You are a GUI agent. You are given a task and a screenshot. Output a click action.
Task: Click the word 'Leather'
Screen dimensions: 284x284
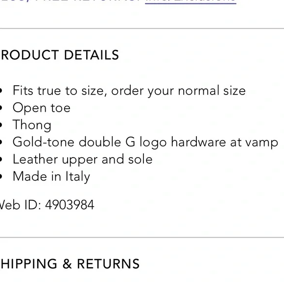(35, 160)
